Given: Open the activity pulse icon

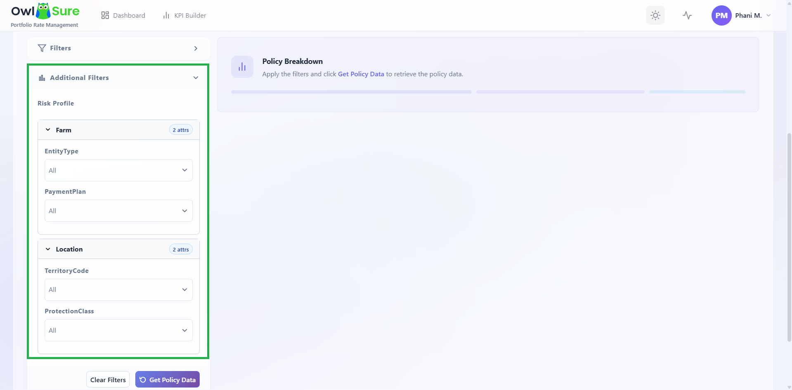Looking at the screenshot, I should click(x=687, y=15).
